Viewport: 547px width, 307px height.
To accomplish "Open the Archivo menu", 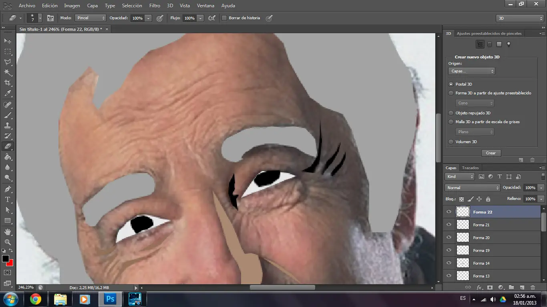I will click(x=27, y=6).
